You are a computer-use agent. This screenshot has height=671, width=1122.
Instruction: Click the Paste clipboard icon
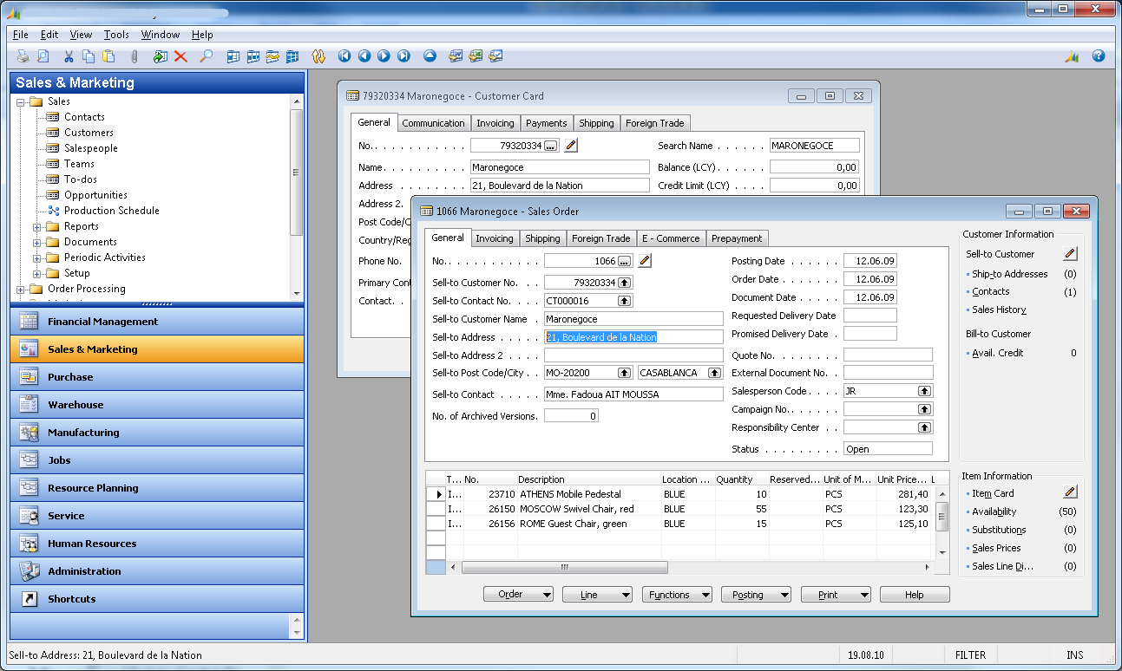coord(108,56)
